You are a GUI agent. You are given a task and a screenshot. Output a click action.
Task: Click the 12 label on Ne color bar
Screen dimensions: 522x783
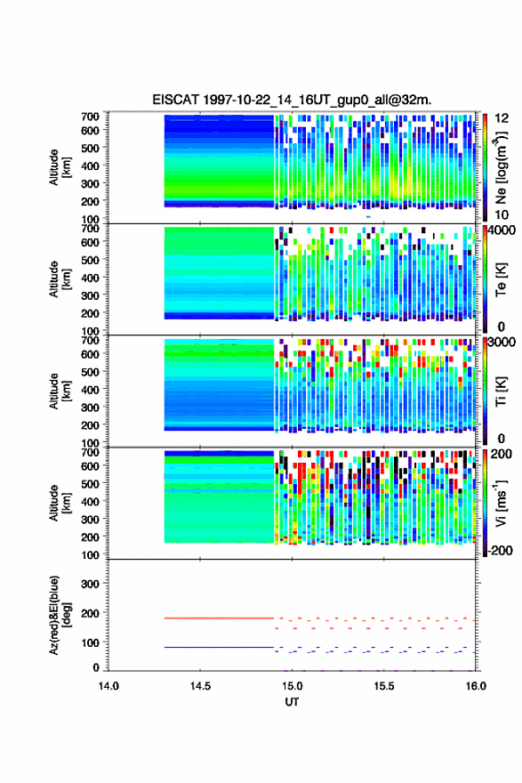tap(502, 117)
